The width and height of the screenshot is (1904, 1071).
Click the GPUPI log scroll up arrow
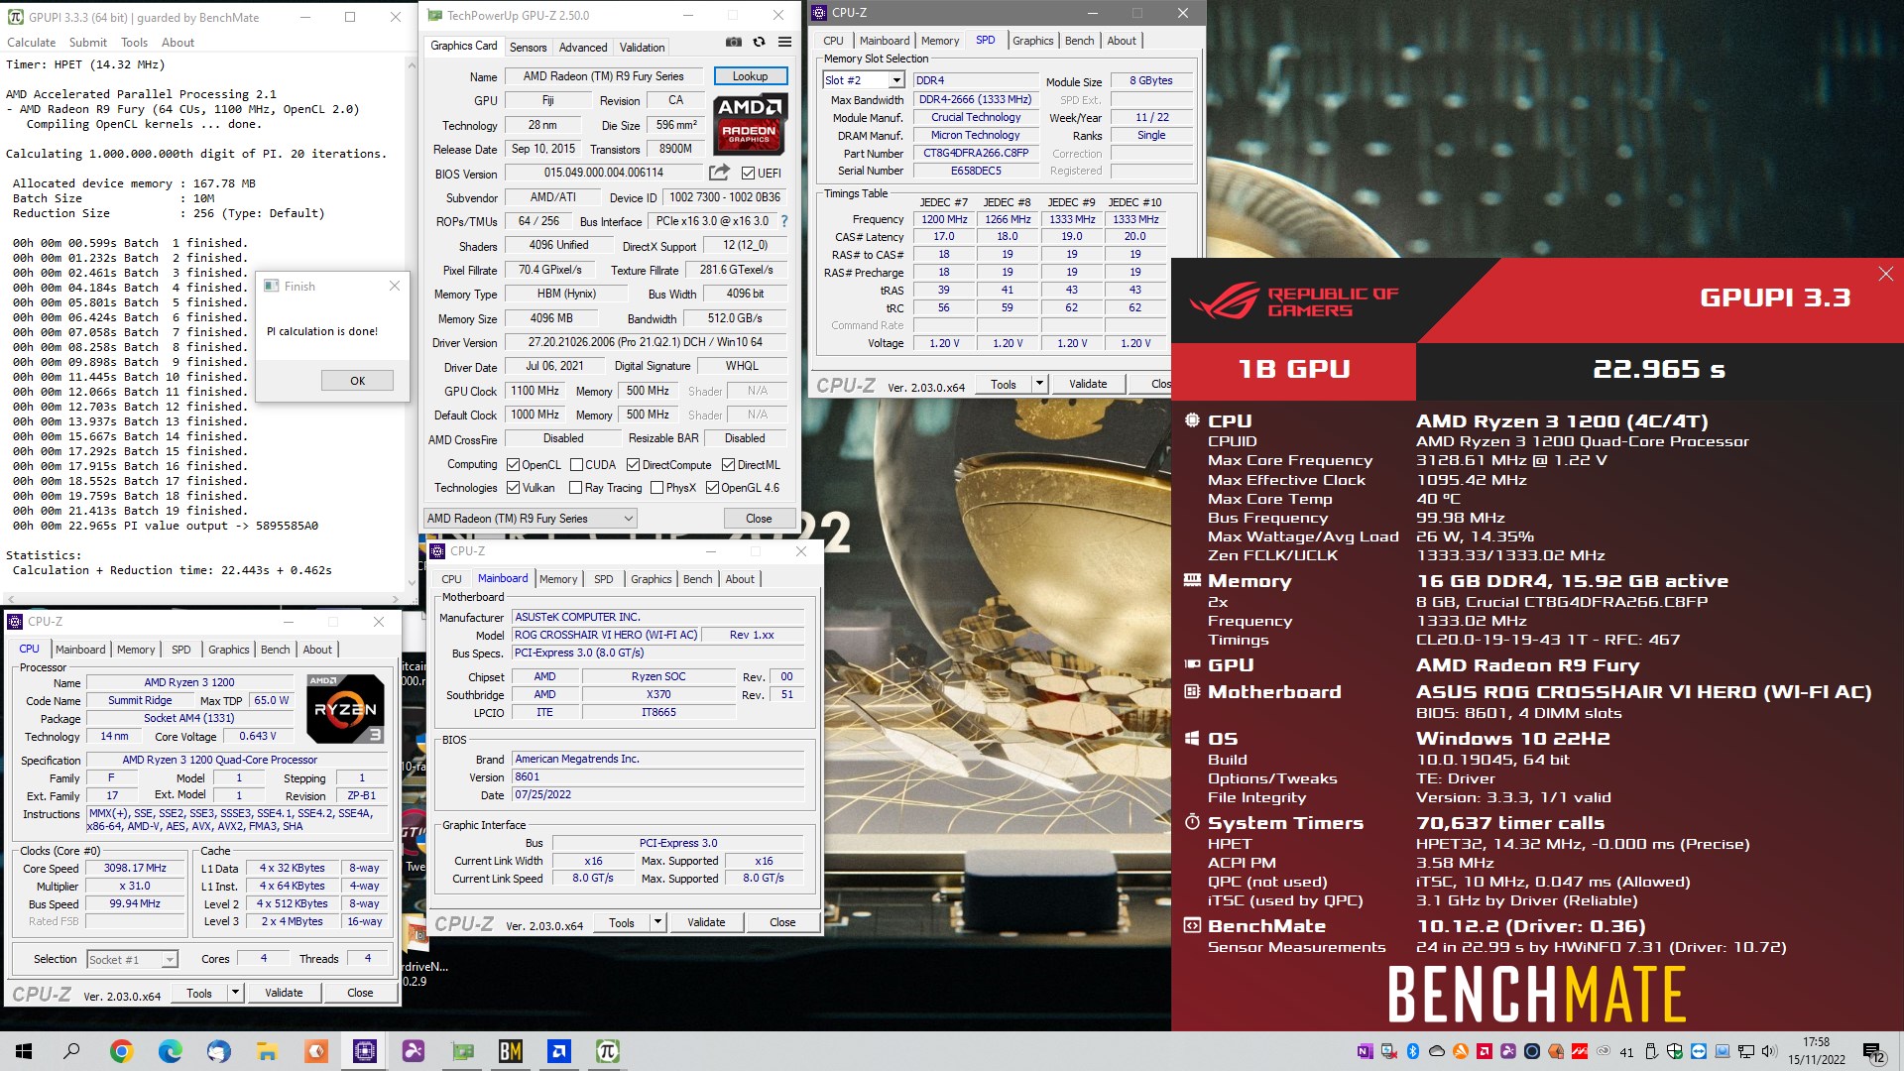pyautogui.click(x=412, y=64)
